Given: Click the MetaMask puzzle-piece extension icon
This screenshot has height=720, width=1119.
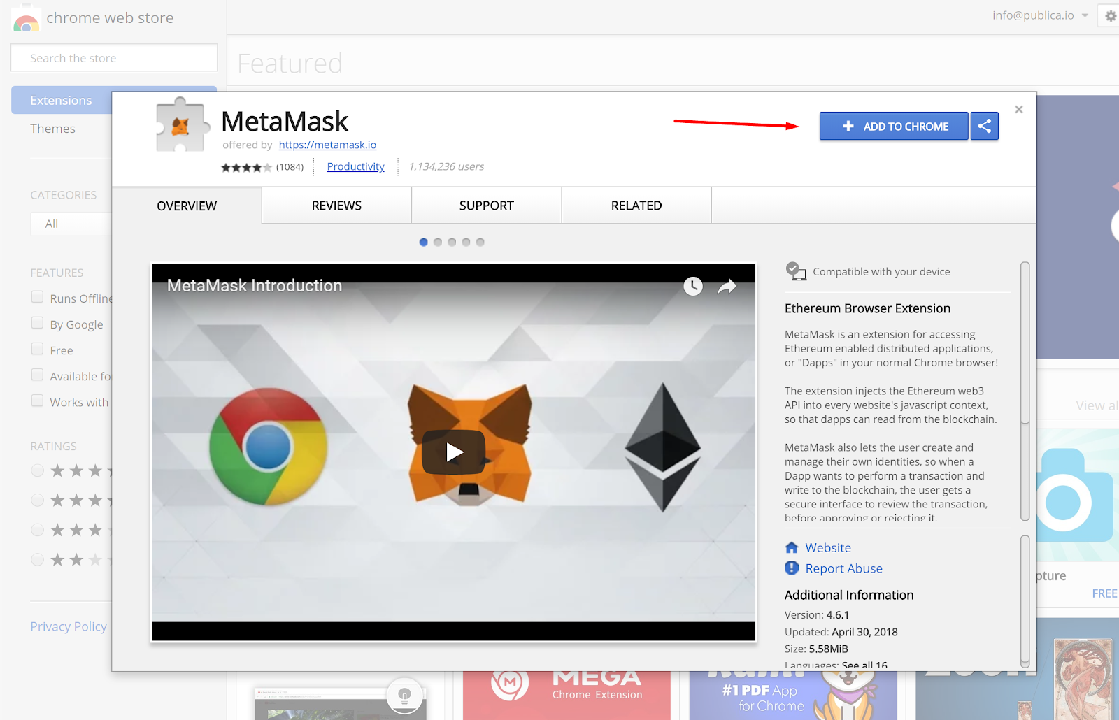Looking at the screenshot, I should click(x=183, y=125).
